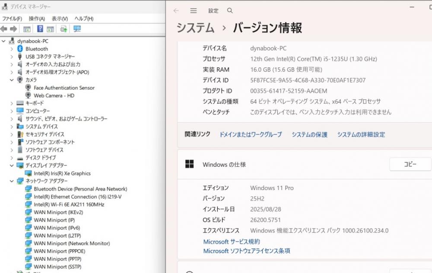Open Microsoft ソフトウェアライセンス条項 link
The image size is (432, 273).
[247, 251]
